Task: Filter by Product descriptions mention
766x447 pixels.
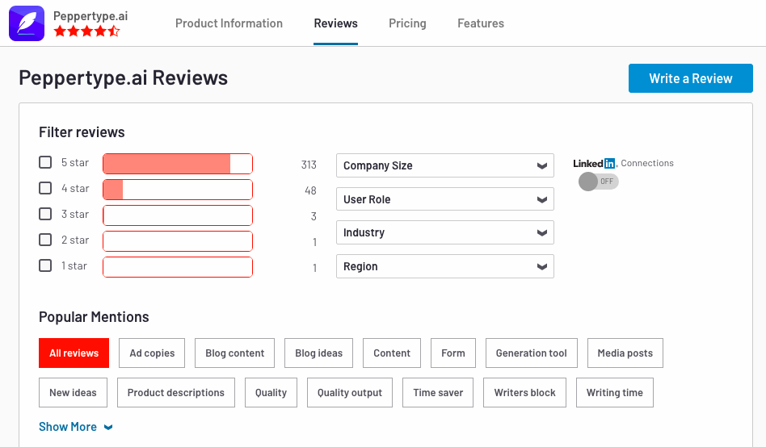Action: coord(176,392)
